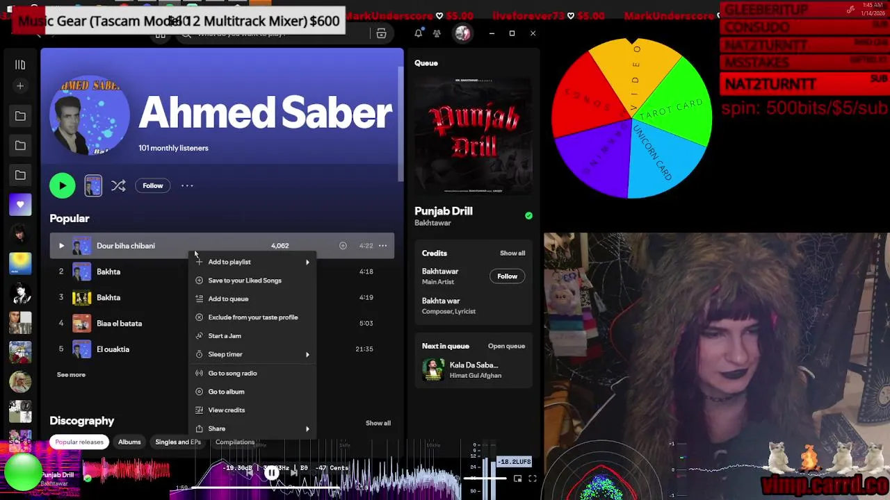This screenshot has height=500, width=890.
Task: Open Your Library sidebar icon
Action: tap(20, 65)
